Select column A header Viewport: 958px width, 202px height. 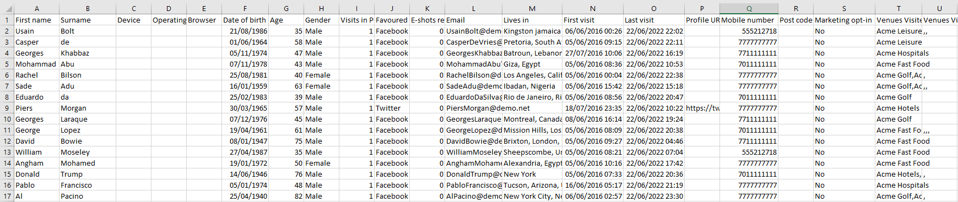(x=36, y=8)
